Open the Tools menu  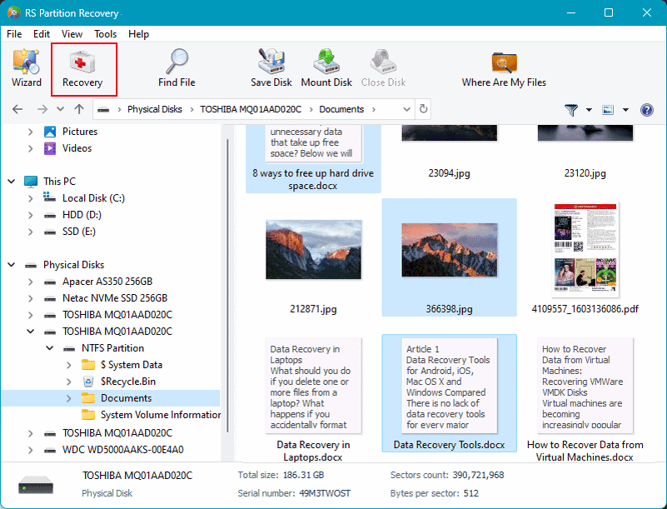(x=105, y=34)
